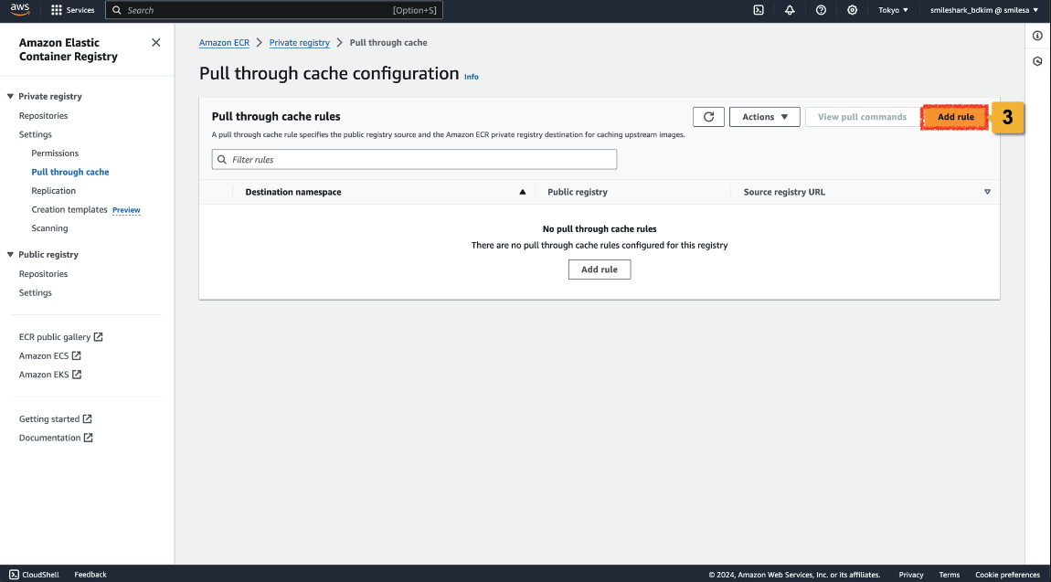Go to Amazon ECR breadcrumb link
Image resolution: width=1051 pixels, height=582 pixels.
(224, 43)
